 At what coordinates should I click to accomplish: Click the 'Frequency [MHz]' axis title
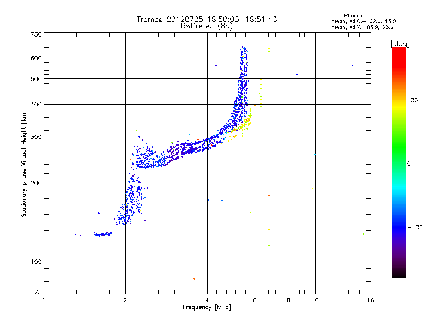(207, 307)
